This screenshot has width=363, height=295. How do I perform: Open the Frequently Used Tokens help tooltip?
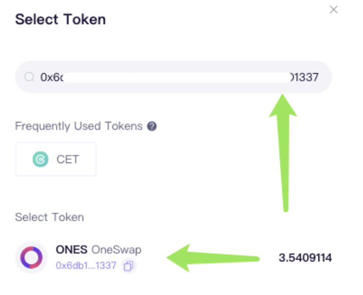point(152,126)
